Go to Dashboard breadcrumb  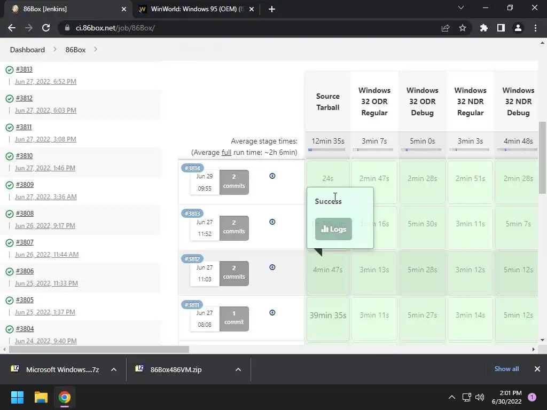[x=27, y=50]
